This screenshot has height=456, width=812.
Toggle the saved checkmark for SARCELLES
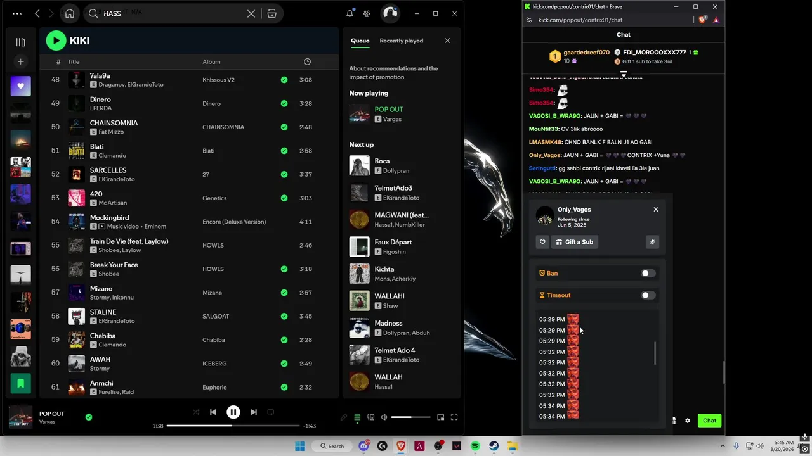tap(284, 174)
